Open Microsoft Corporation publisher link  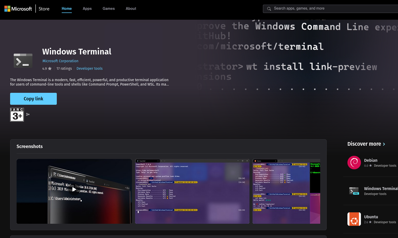click(60, 61)
